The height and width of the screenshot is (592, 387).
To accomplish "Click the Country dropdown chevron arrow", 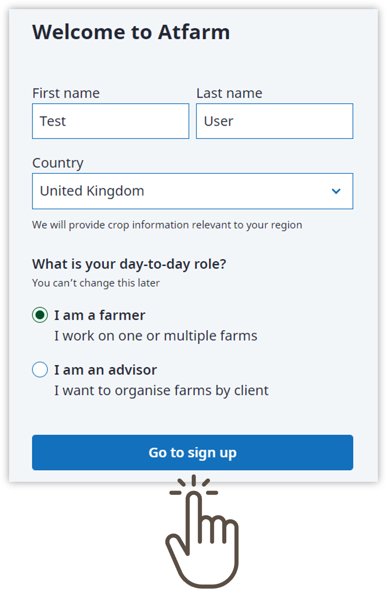I will click(336, 191).
